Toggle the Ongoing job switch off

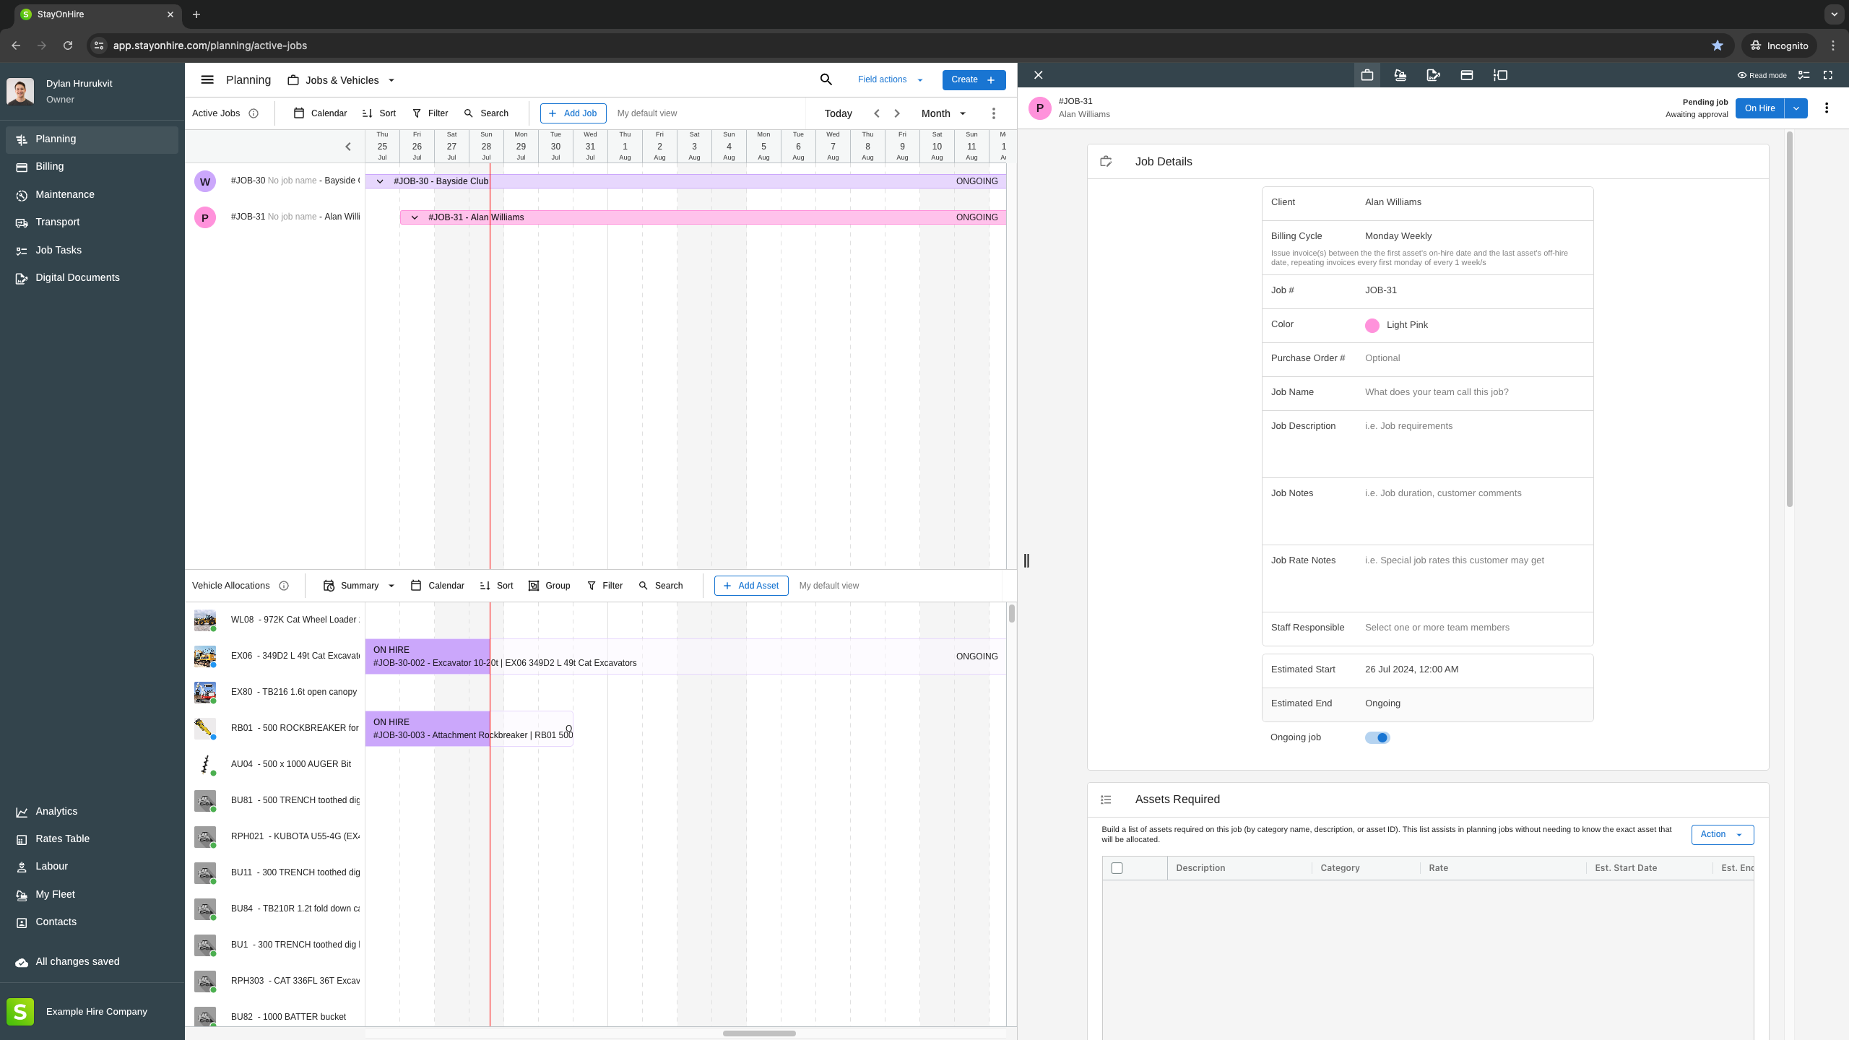(1377, 737)
